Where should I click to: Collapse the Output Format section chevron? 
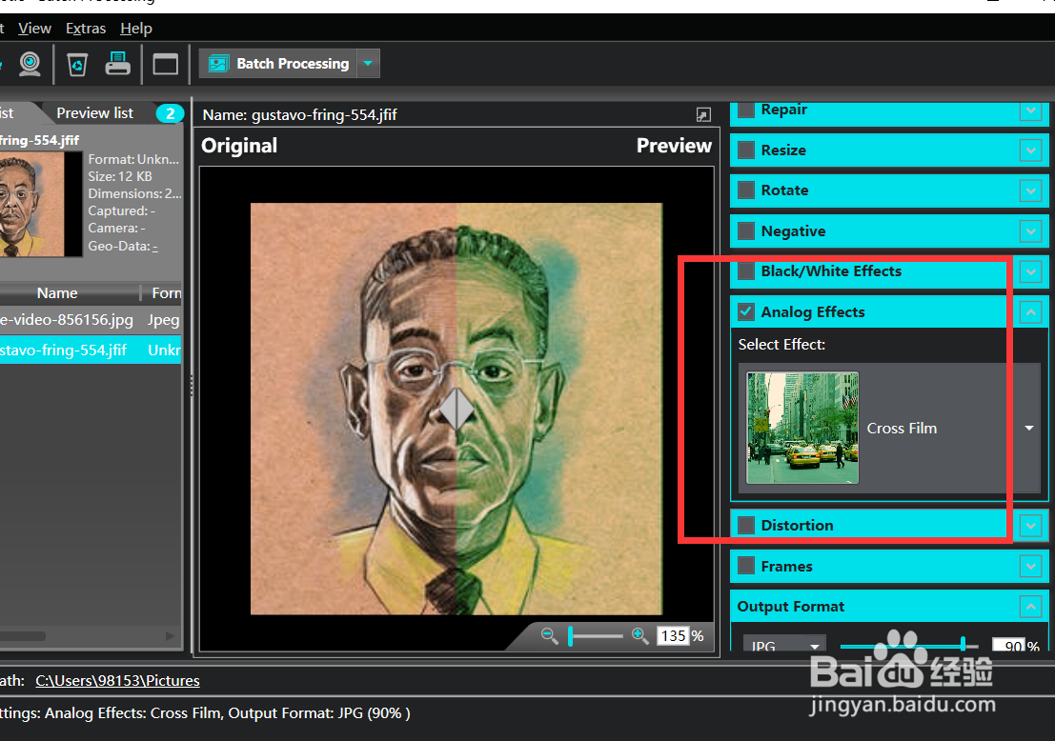[x=1031, y=607]
